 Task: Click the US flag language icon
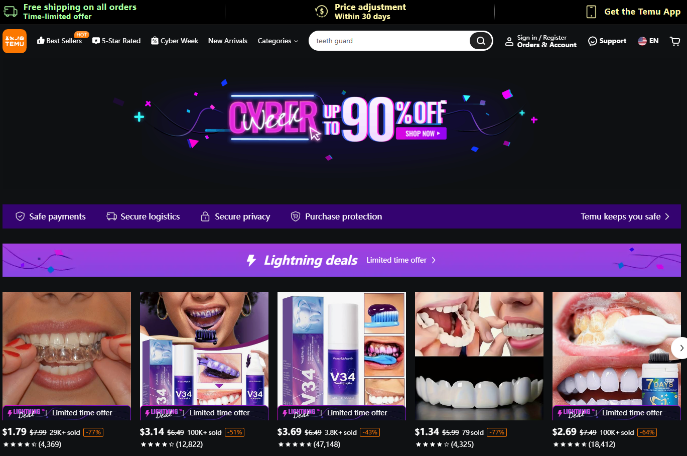[x=642, y=41]
